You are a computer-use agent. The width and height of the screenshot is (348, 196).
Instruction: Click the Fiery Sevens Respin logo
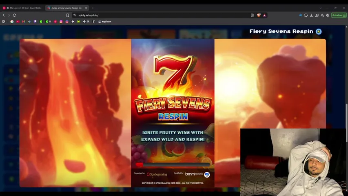tap(173, 88)
